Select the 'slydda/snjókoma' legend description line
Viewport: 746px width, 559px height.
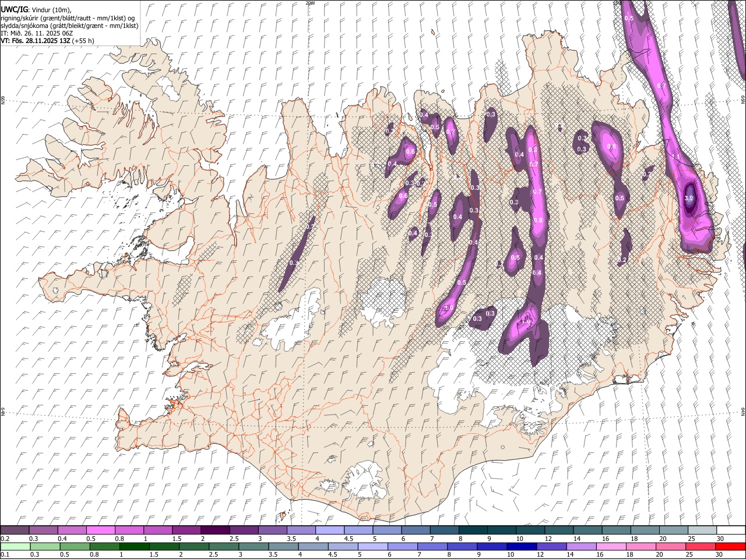[69, 26]
